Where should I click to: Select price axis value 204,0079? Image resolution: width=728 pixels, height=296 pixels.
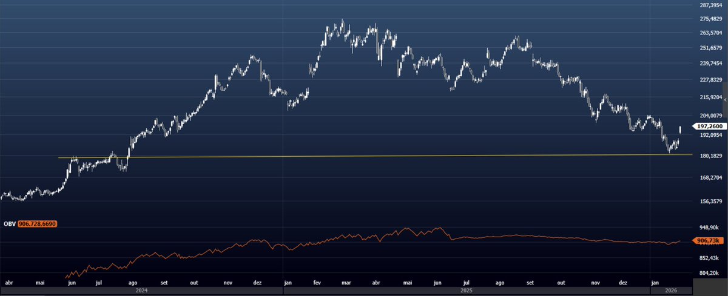coord(712,116)
